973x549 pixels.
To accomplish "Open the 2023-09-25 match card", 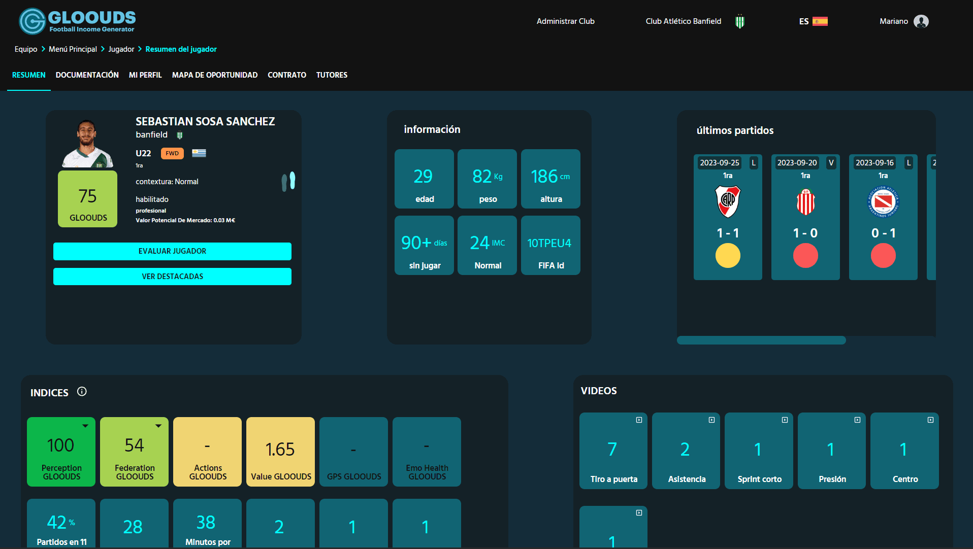I will (728, 217).
